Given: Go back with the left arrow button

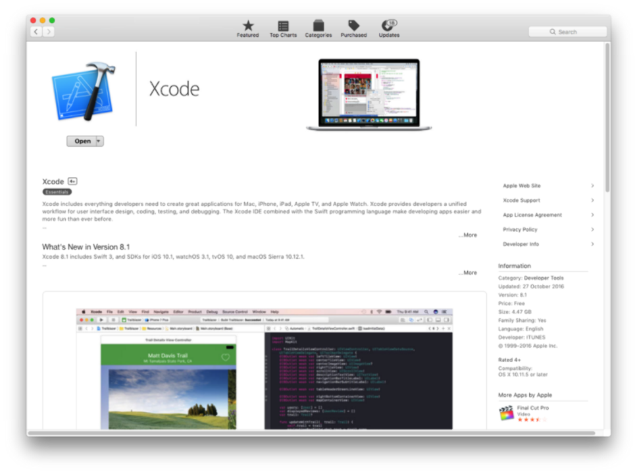Looking at the screenshot, I should [x=36, y=32].
